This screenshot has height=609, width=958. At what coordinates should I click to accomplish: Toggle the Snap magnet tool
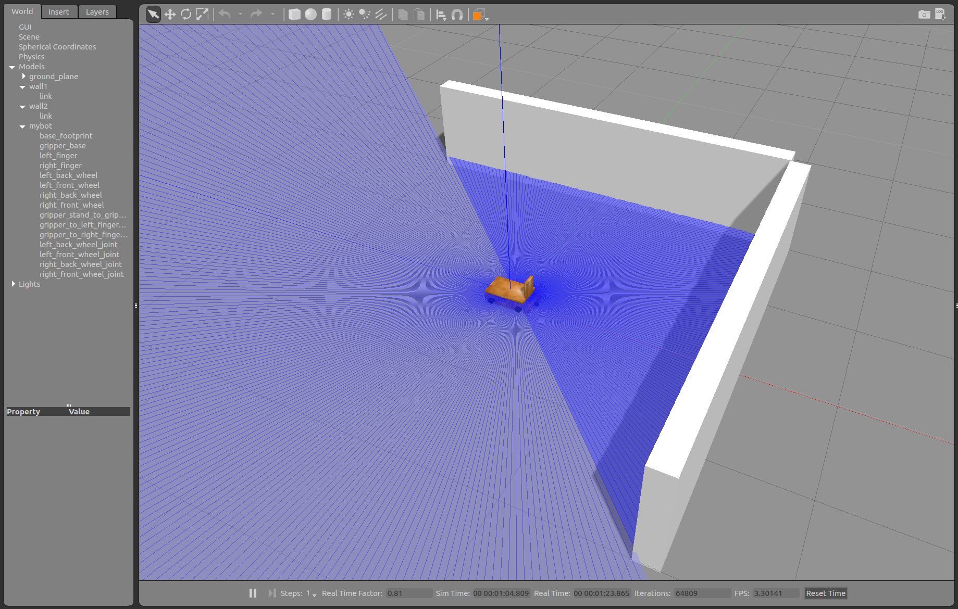click(x=457, y=15)
